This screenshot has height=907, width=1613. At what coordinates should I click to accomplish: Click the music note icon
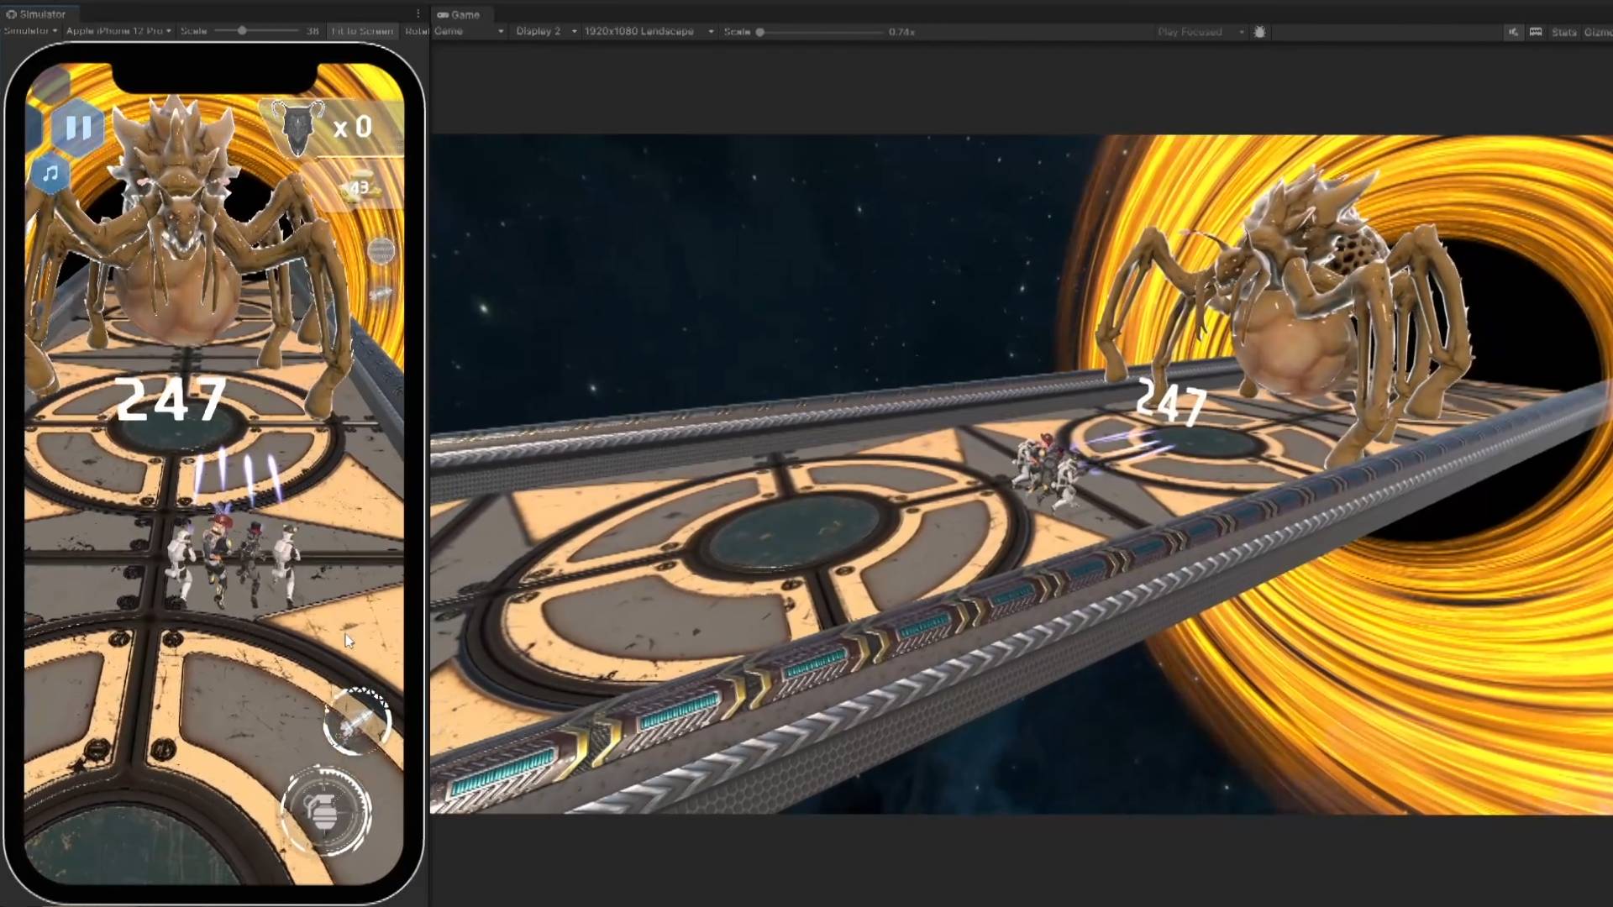pyautogui.click(x=50, y=174)
